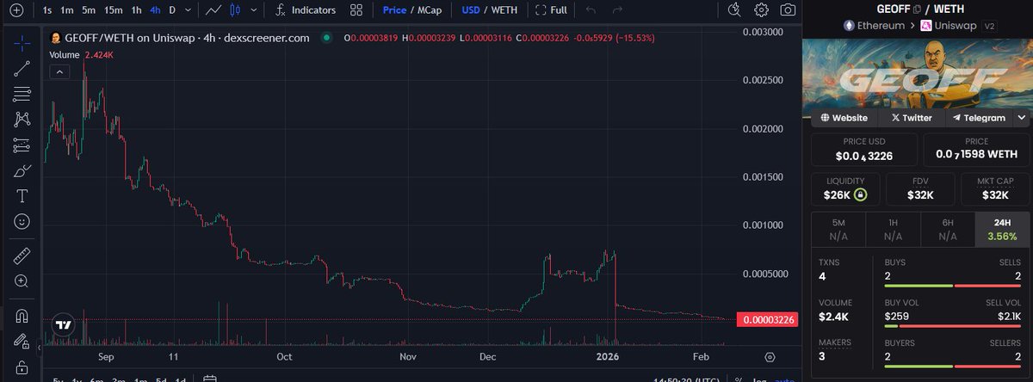Switch to candlestick chart style
1033x382 pixels.
(x=236, y=10)
